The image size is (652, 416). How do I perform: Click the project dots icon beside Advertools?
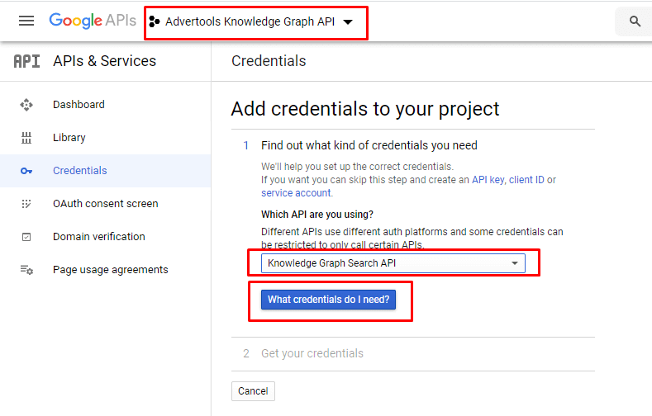coord(155,21)
